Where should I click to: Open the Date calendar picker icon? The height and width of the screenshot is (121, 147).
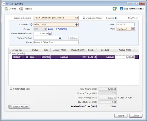click(133, 29)
